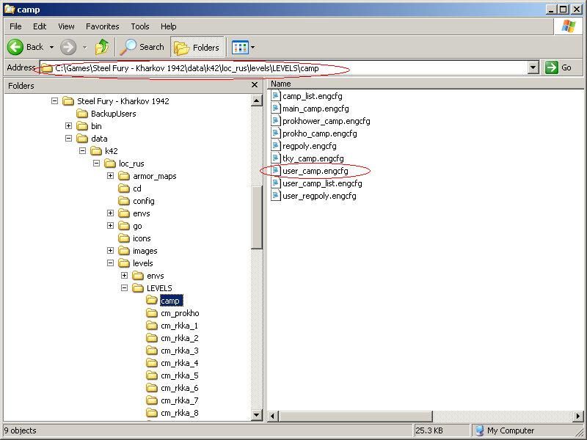
Task: Click the camp_list.engcfg file icon
Action: [x=276, y=96]
